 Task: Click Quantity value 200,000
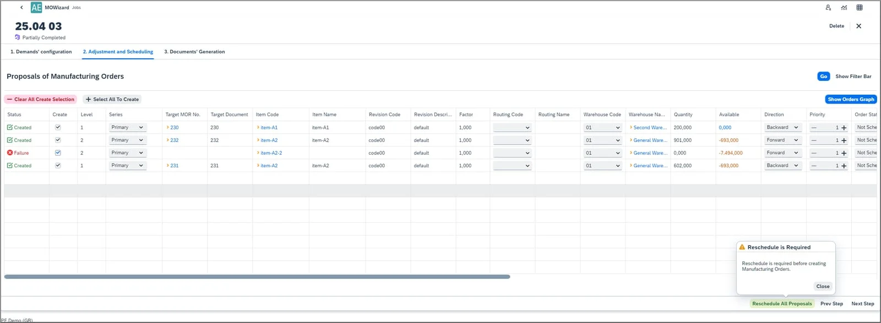[683, 128]
